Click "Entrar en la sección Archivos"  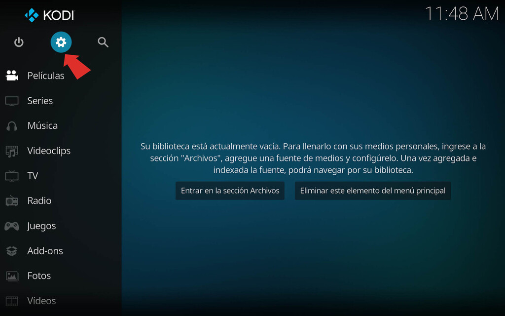tap(230, 191)
